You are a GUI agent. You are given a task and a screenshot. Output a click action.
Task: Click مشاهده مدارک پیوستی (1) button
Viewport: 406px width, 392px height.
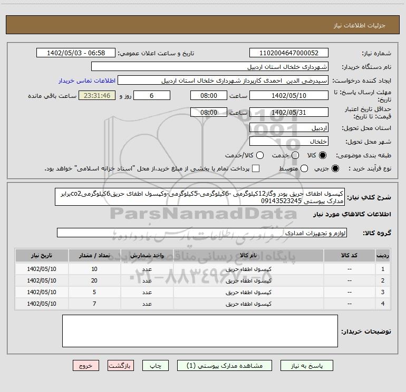tap(225, 366)
